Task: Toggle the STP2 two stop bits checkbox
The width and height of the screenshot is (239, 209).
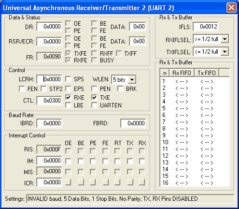Action: tap(43, 89)
